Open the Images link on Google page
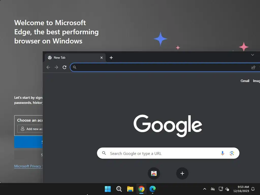The image size is (260, 195). click(x=256, y=81)
